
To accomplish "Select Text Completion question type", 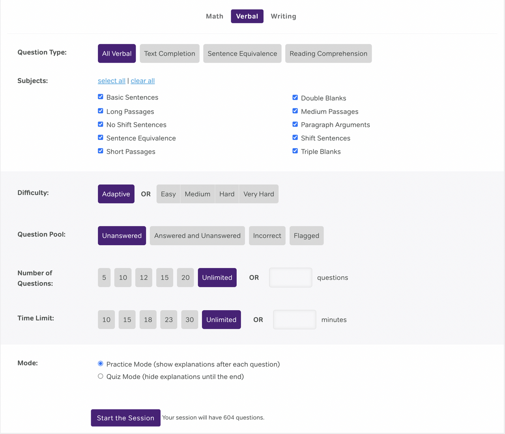I will [x=169, y=54].
